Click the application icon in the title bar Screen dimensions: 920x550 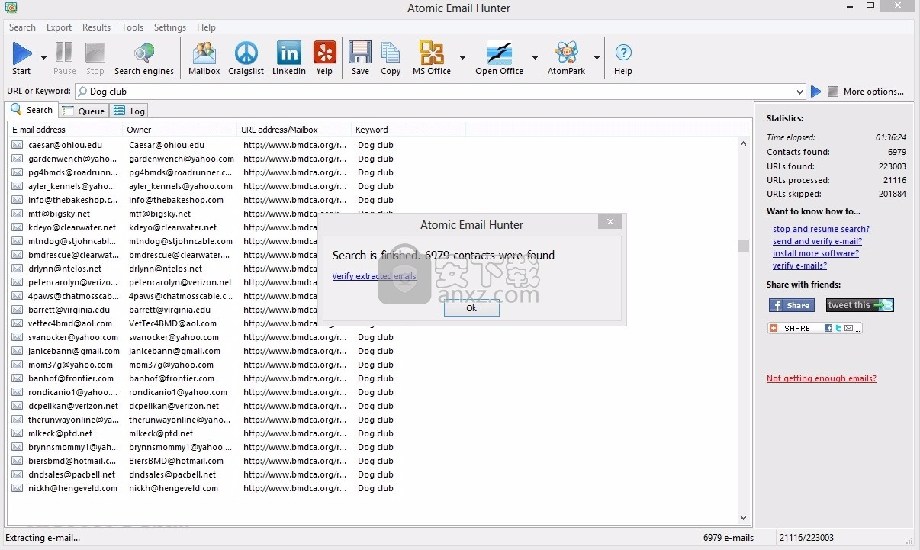(11, 8)
